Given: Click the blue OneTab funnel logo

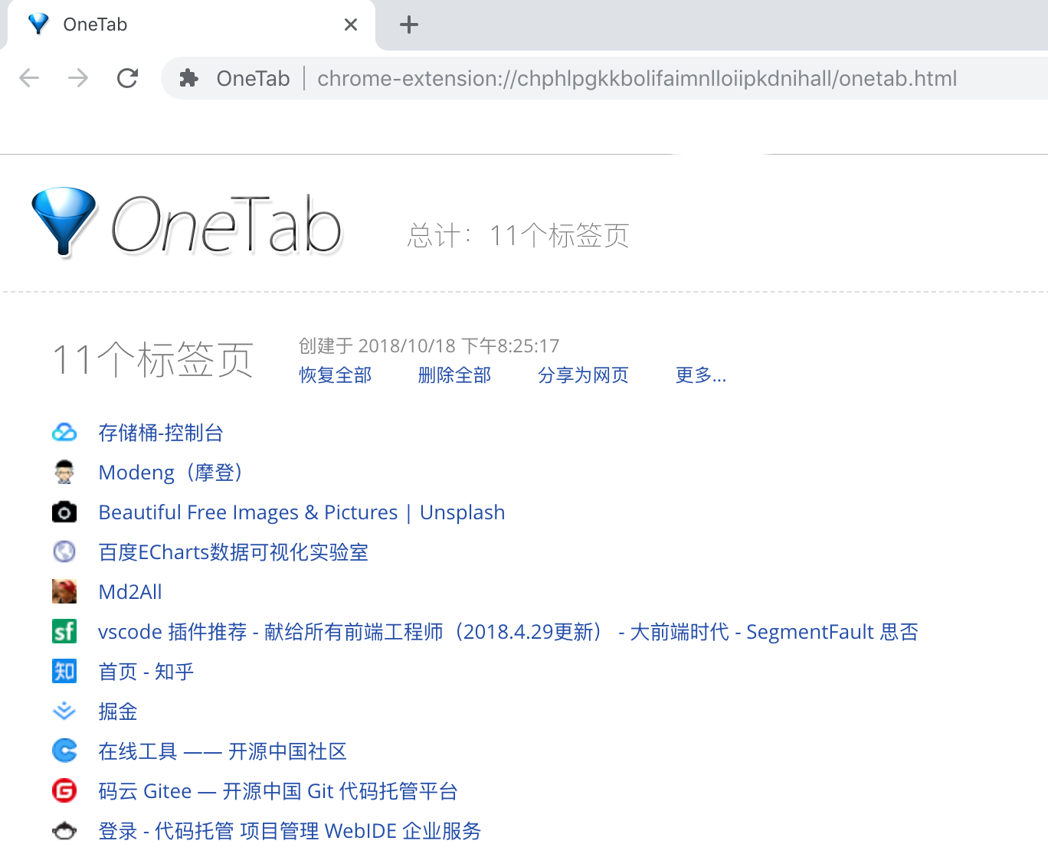Looking at the screenshot, I should pos(64,221).
